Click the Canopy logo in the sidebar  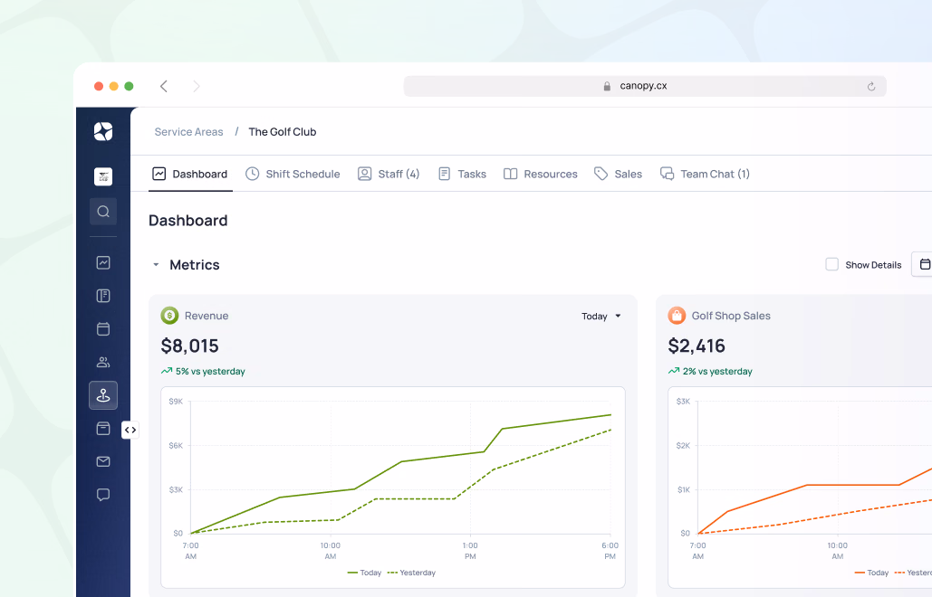tap(103, 131)
